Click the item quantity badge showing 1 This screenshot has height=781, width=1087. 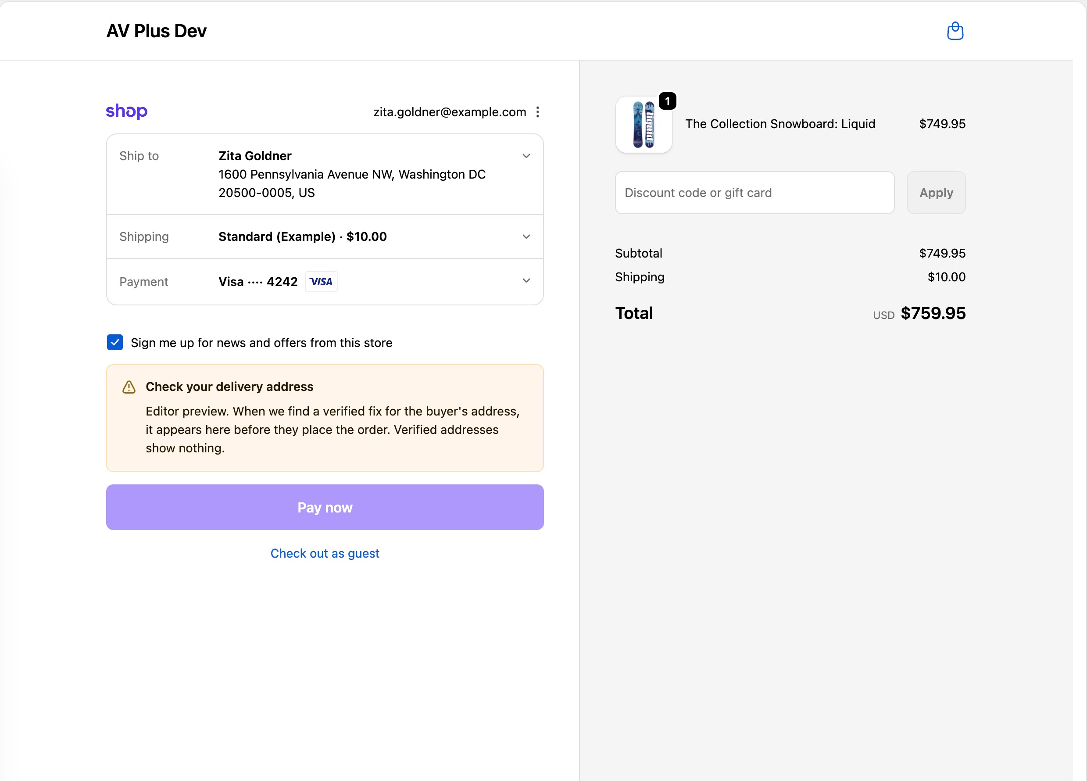click(667, 101)
